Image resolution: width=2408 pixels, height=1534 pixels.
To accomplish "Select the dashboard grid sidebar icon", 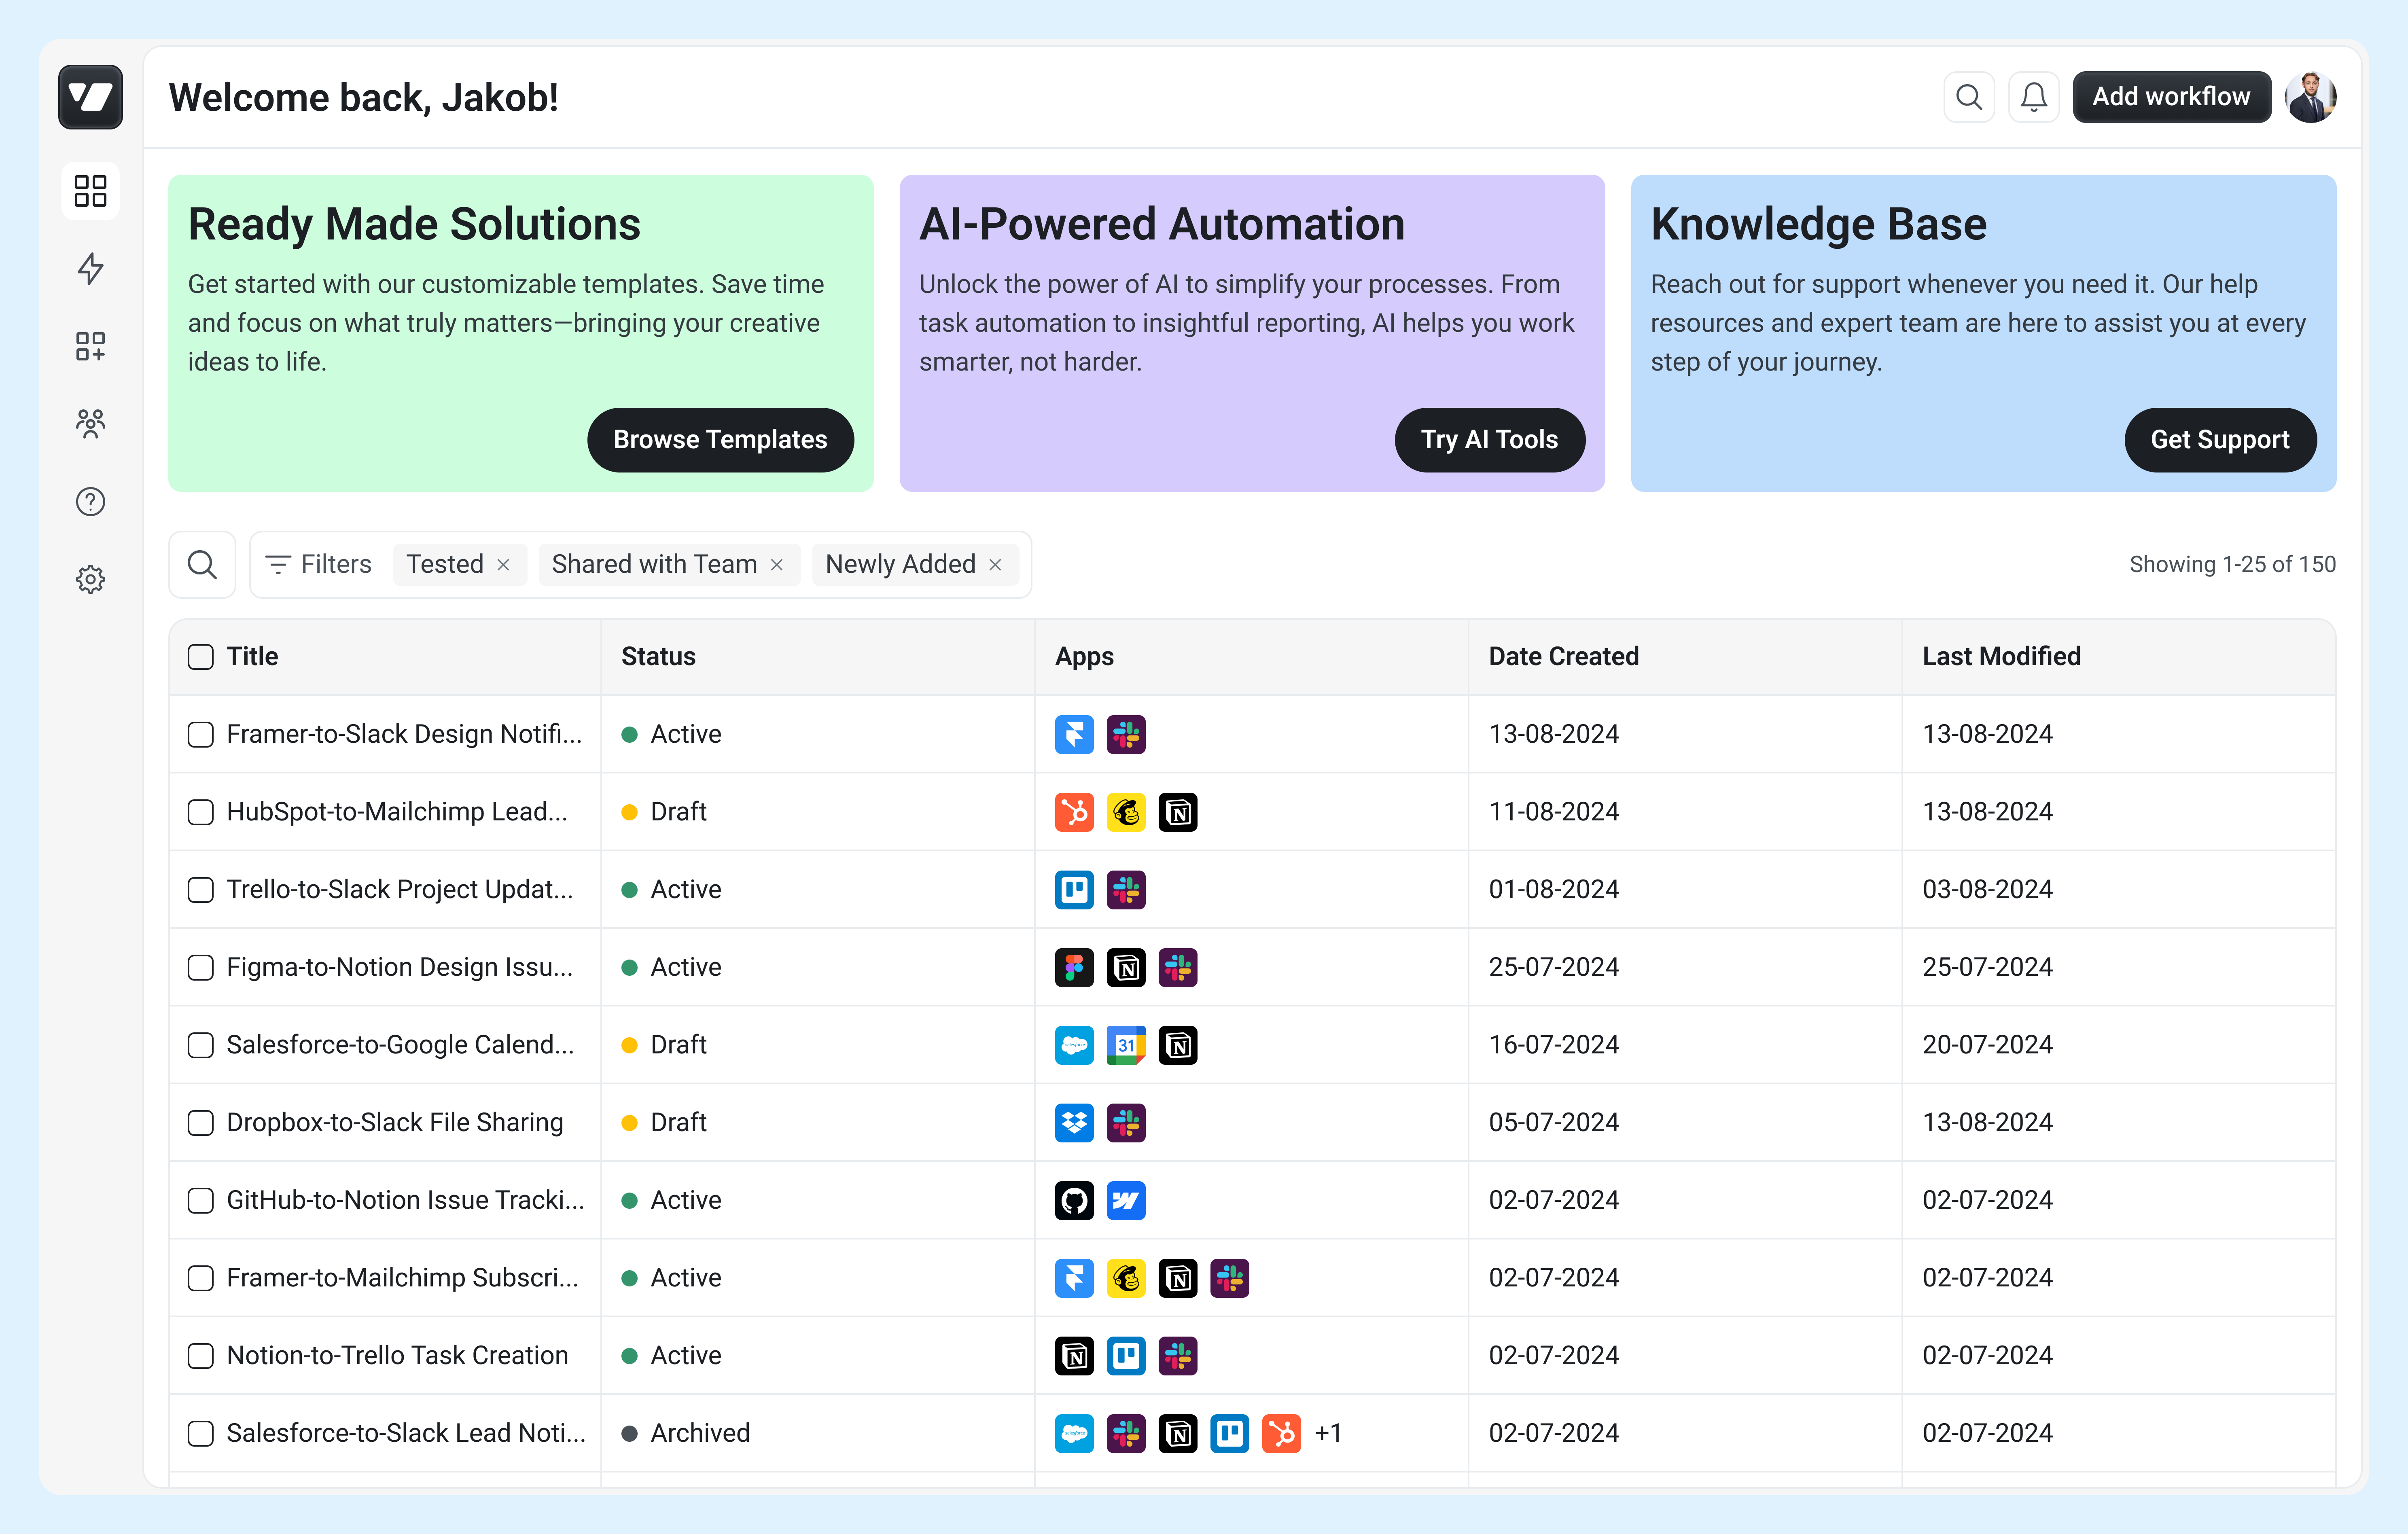I will click(90, 190).
